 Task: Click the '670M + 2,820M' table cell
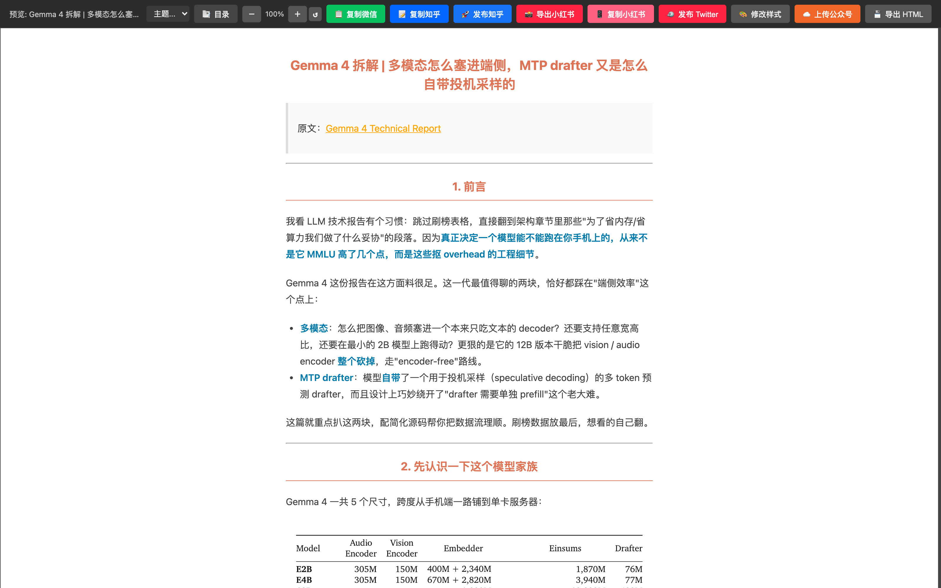459,580
